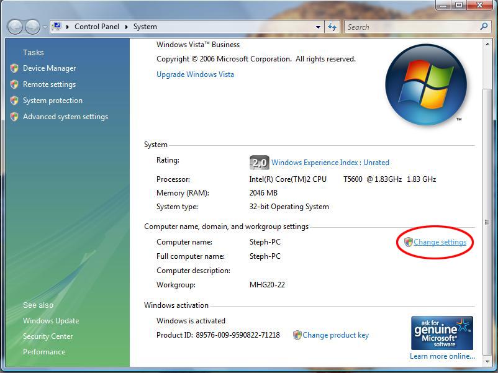Click the Intel Core 2 processor text

click(x=342, y=179)
